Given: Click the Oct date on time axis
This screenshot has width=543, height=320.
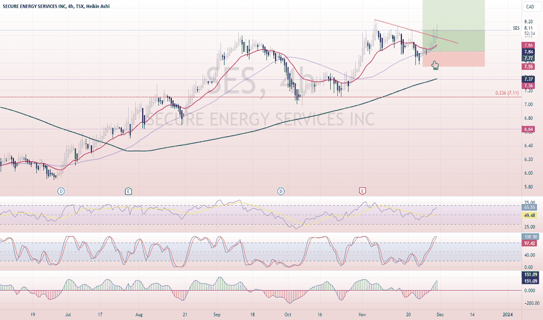Looking at the screenshot, I should [288, 315].
